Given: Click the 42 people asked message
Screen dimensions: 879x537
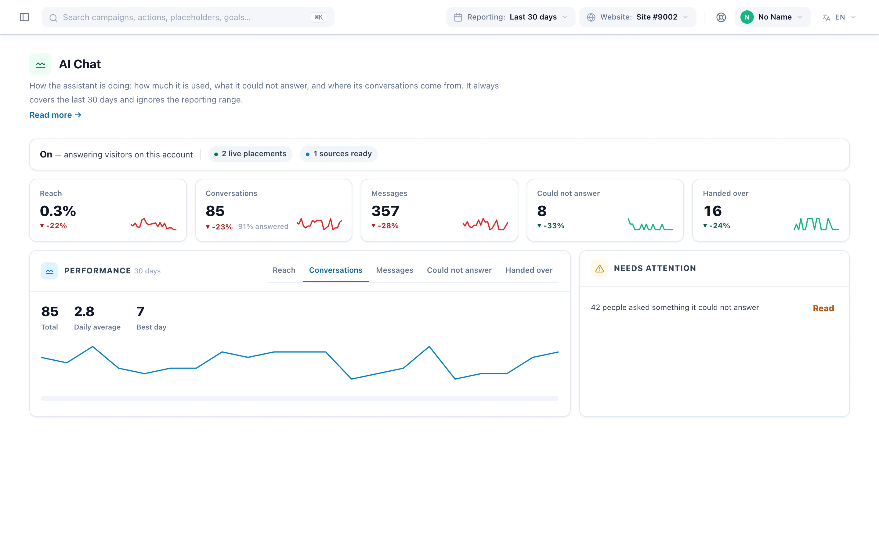Looking at the screenshot, I should (x=675, y=307).
